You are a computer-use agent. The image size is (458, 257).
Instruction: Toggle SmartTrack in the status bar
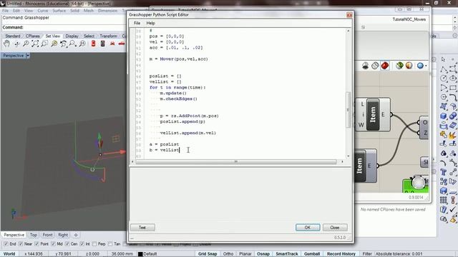(287, 254)
